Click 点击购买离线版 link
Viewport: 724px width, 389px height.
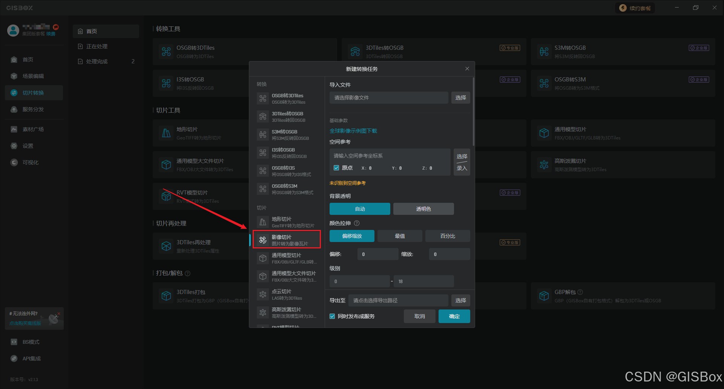(x=25, y=323)
